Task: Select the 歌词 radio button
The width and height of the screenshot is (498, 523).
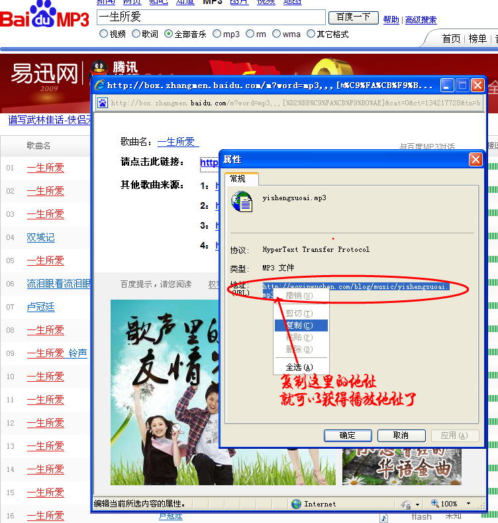Action: (x=136, y=34)
